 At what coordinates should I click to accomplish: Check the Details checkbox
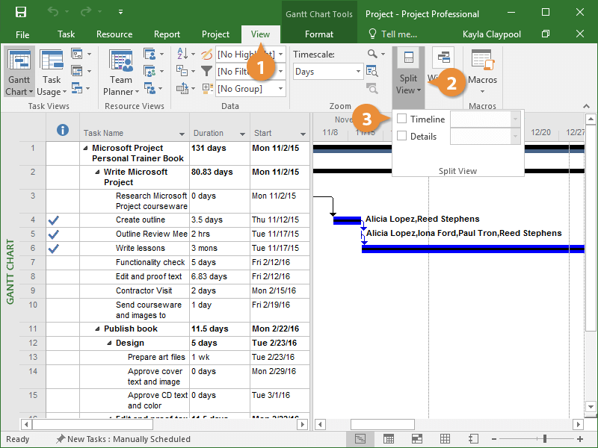[x=402, y=136]
